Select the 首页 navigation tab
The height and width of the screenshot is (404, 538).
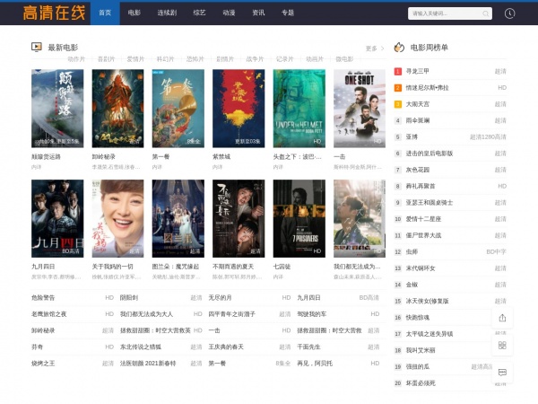pos(105,13)
